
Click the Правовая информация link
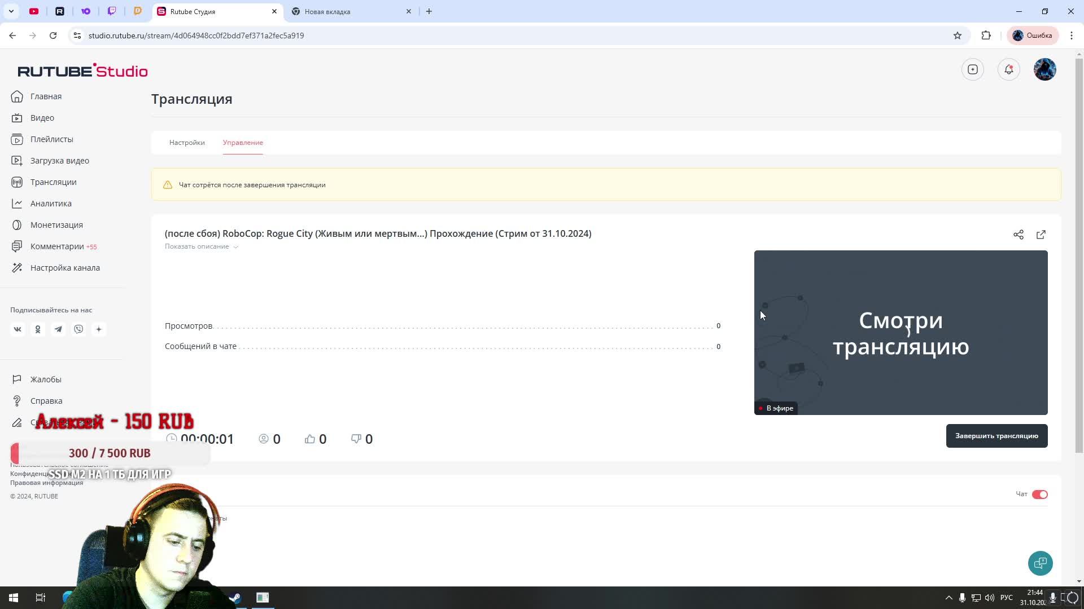point(46,483)
